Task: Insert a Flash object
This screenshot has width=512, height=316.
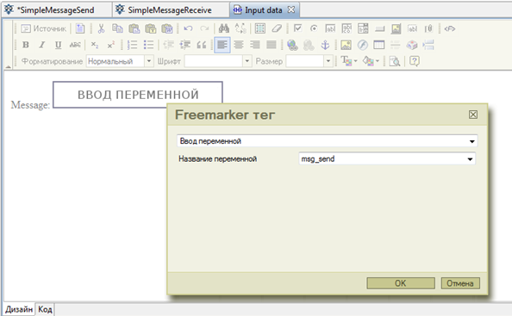Action: [x=362, y=45]
